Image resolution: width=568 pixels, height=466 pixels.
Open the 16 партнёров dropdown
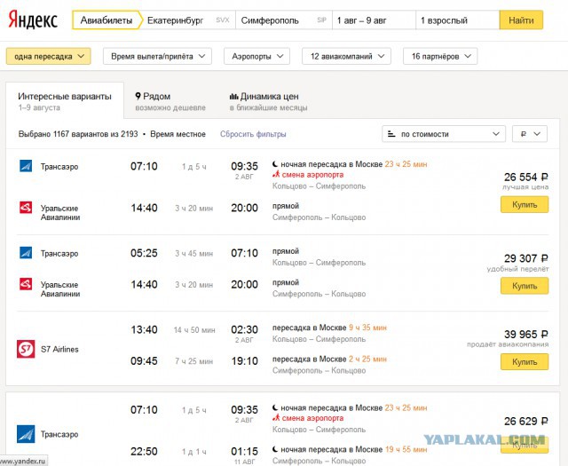pos(440,57)
